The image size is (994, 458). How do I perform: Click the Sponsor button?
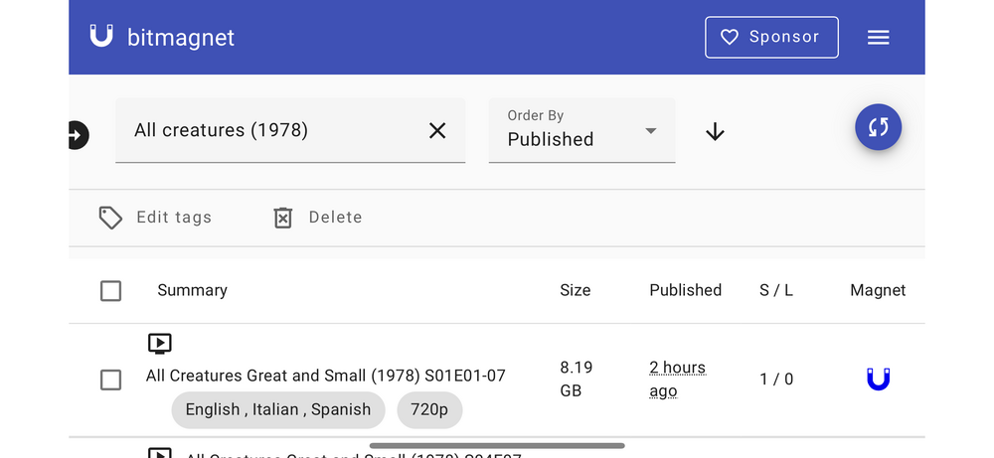[x=771, y=38]
